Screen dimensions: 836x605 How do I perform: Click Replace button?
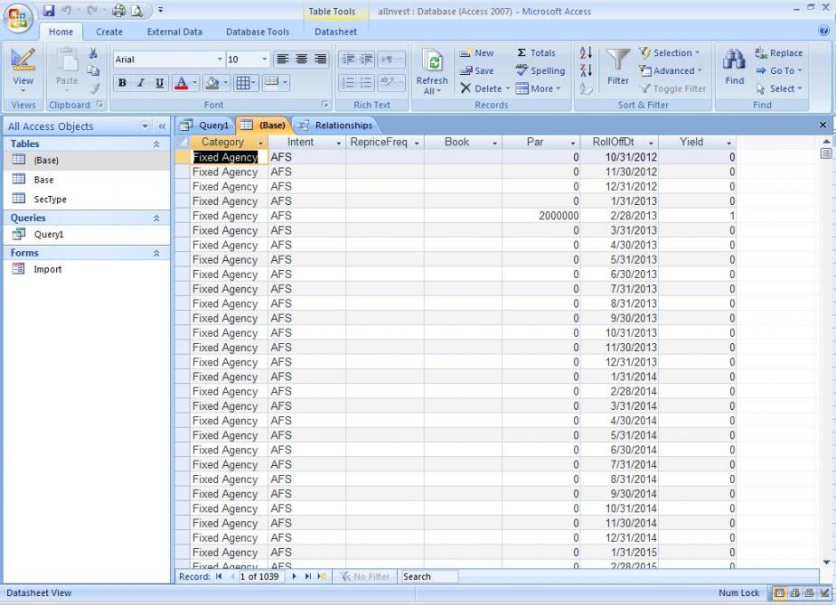coord(778,52)
